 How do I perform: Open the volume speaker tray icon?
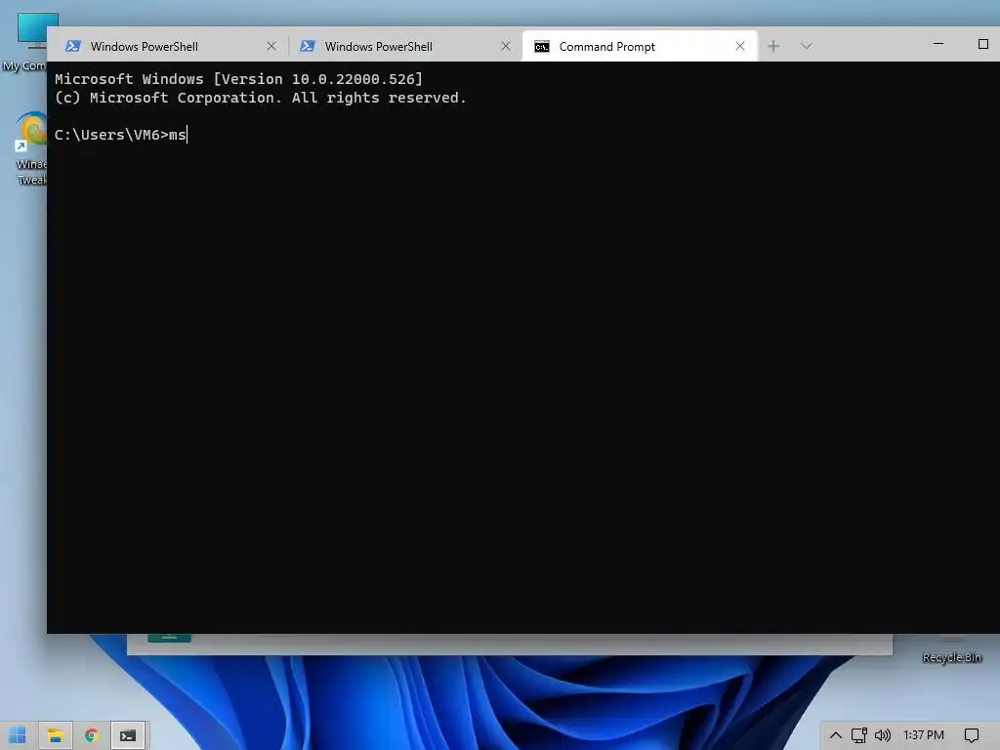[x=883, y=735]
